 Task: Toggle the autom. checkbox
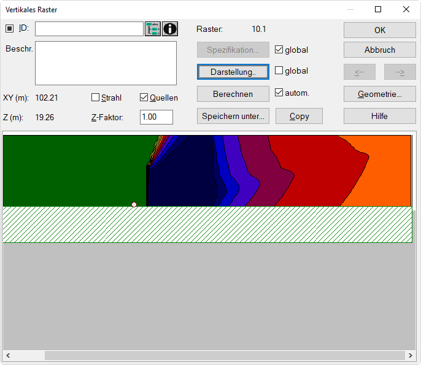[279, 92]
